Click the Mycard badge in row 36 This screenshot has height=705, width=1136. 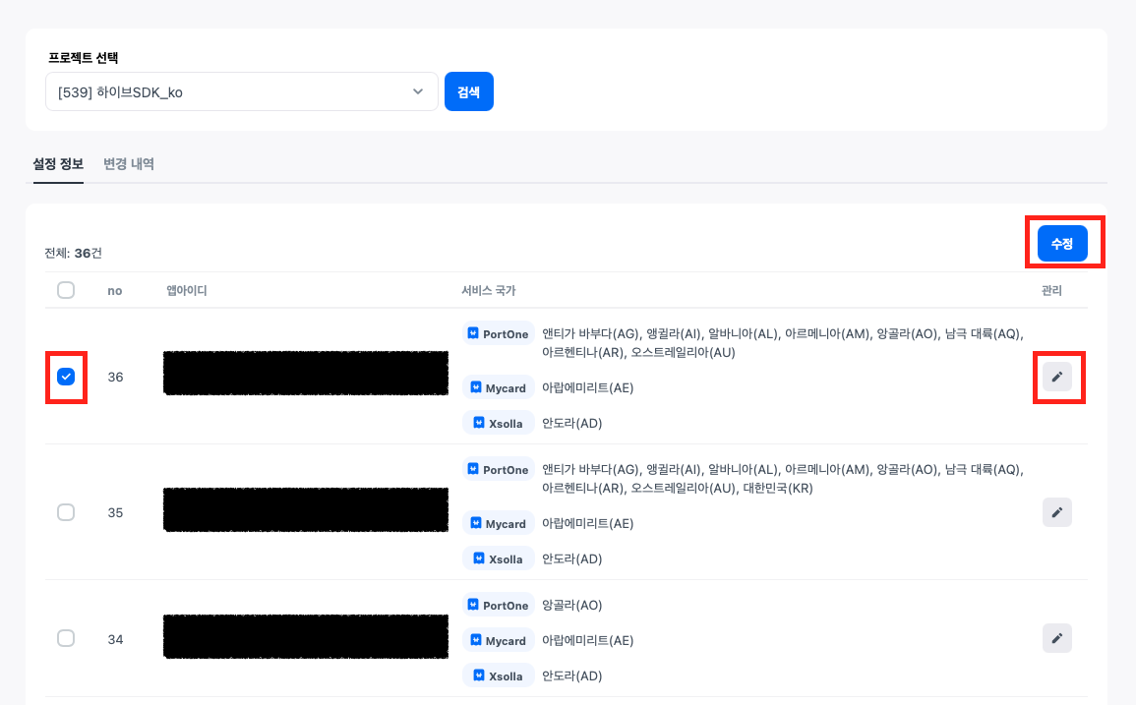coord(498,387)
